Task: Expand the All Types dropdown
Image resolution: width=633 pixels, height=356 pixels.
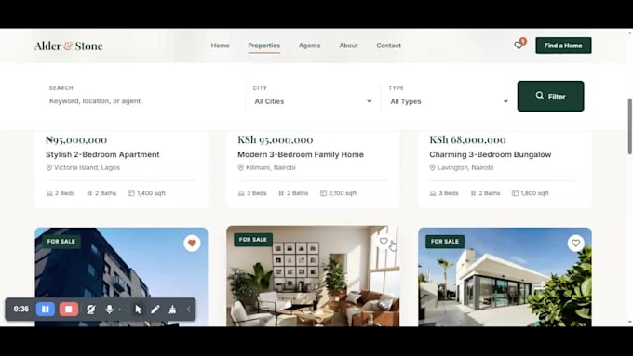Action: pyautogui.click(x=449, y=101)
